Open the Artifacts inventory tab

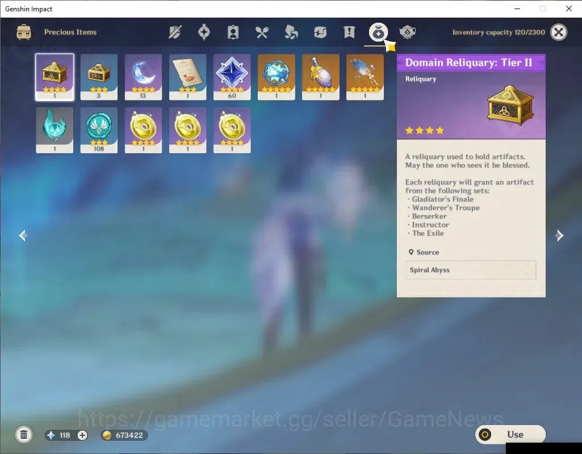point(204,32)
